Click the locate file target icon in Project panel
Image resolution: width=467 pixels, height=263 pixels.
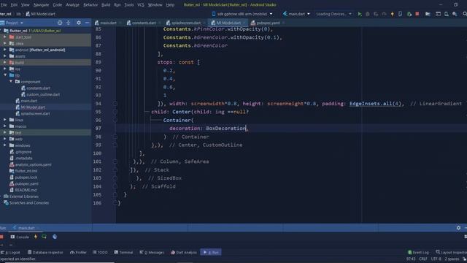click(x=60, y=23)
